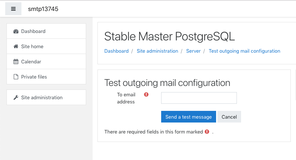Click the Private files document icon
The image size is (296, 160).
(16, 77)
